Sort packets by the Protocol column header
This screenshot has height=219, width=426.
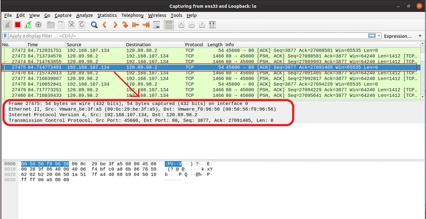pyautogui.click(x=194, y=44)
